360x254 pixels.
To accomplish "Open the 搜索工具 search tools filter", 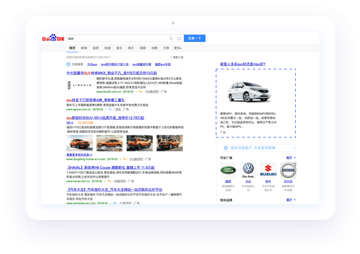I will (177, 57).
